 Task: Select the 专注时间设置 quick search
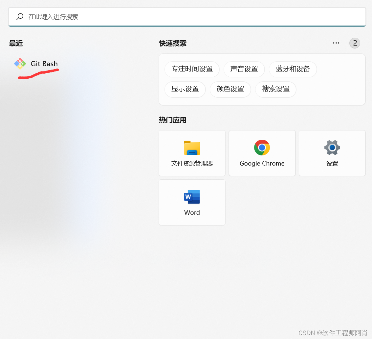point(192,69)
